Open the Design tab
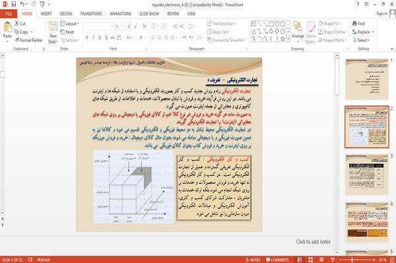Viewport: 396px width, 263px height. click(66, 14)
